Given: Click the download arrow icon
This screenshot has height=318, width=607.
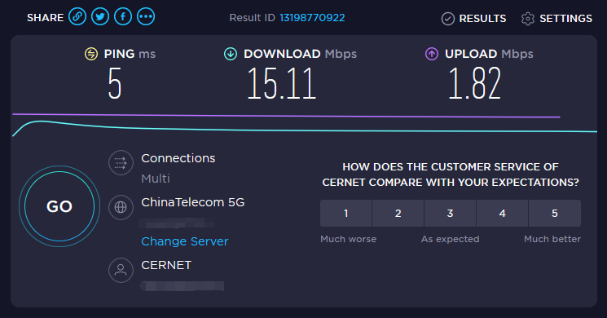Looking at the screenshot, I should coord(231,54).
